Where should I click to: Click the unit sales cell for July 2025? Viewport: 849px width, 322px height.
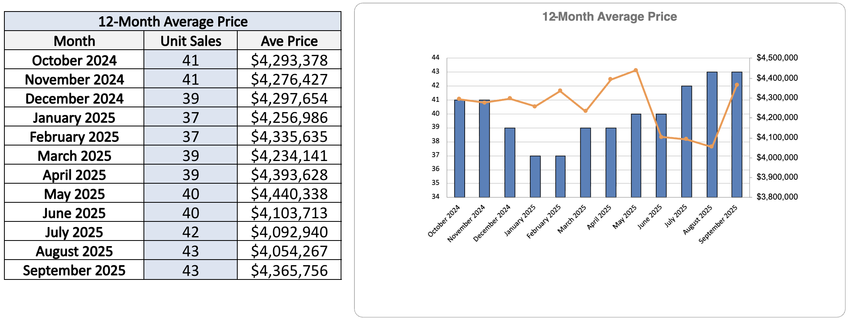click(190, 232)
